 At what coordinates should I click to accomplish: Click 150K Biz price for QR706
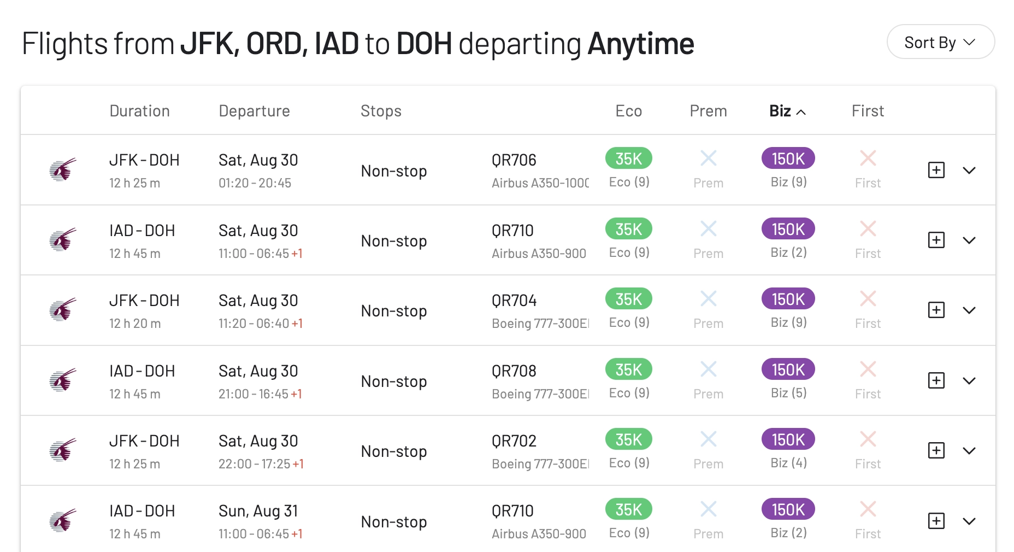coord(788,158)
